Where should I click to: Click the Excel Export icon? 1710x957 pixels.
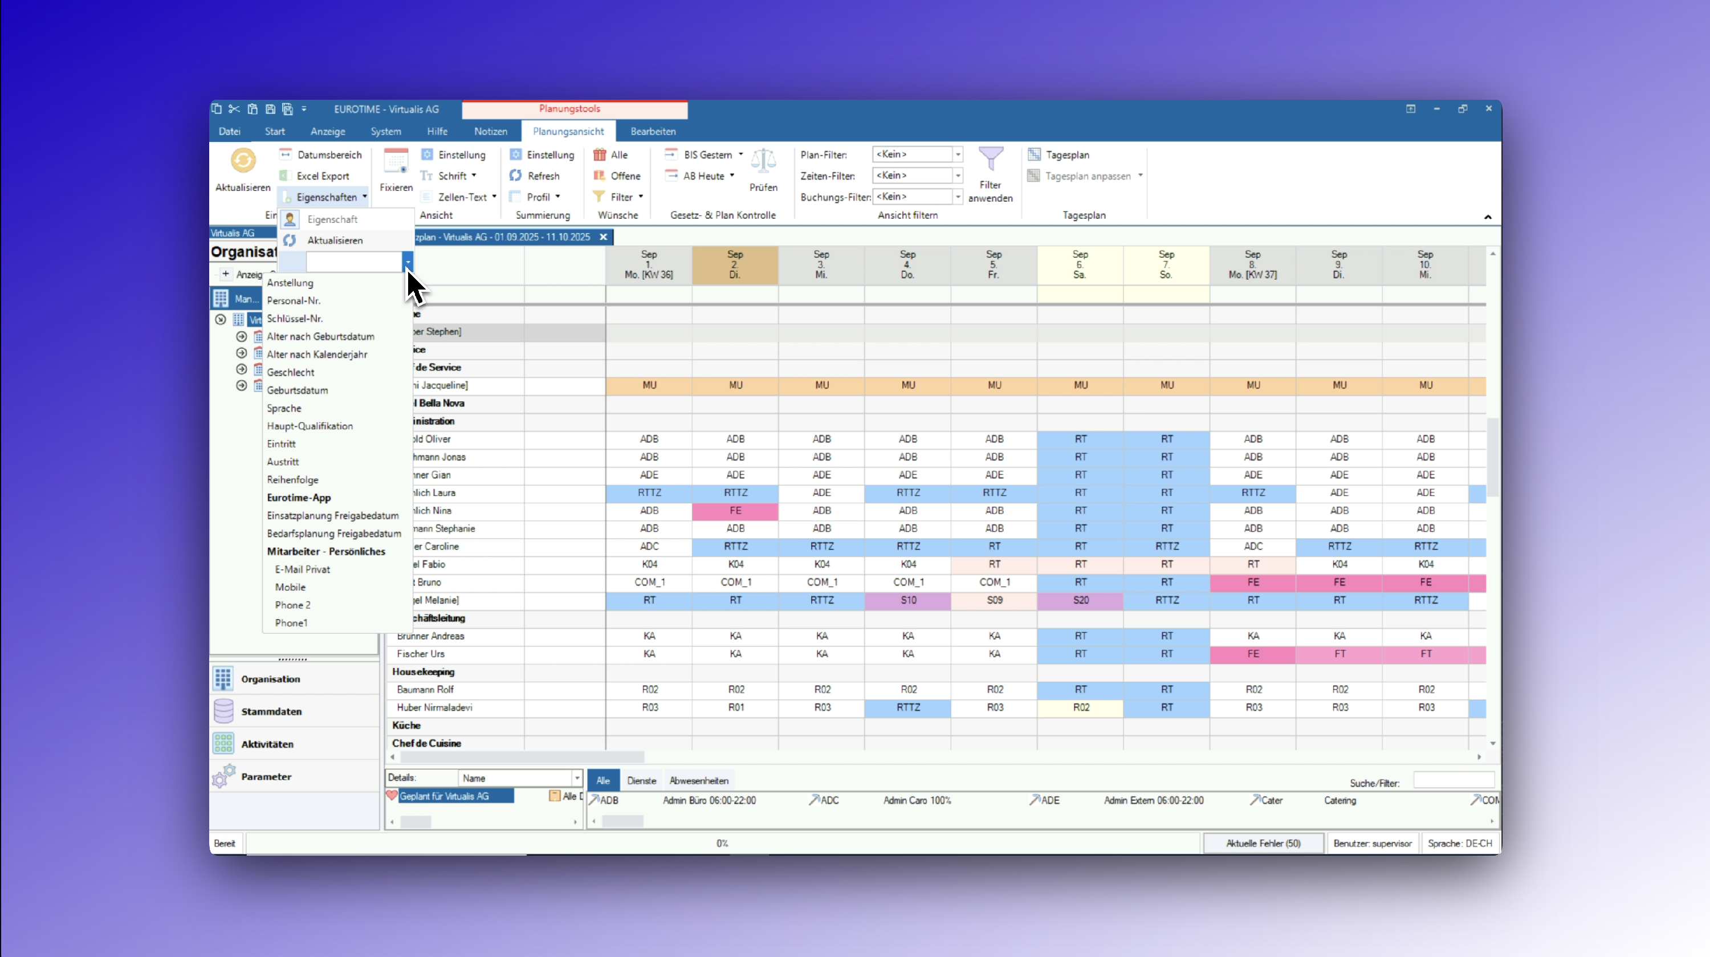(286, 176)
